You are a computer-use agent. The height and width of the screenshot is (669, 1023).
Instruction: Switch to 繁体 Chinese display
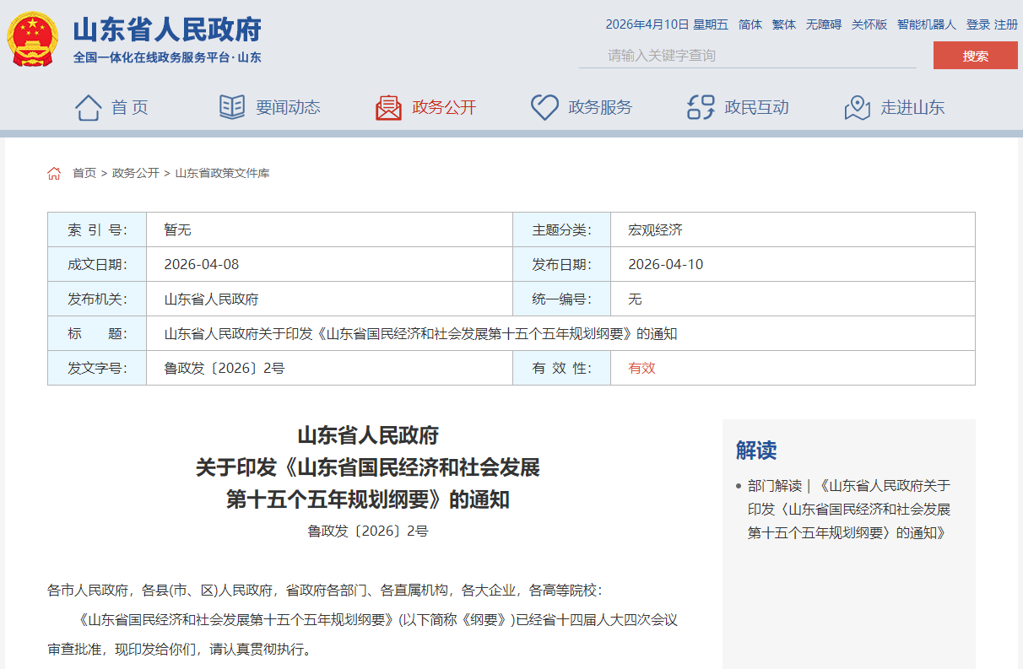click(783, 24)
